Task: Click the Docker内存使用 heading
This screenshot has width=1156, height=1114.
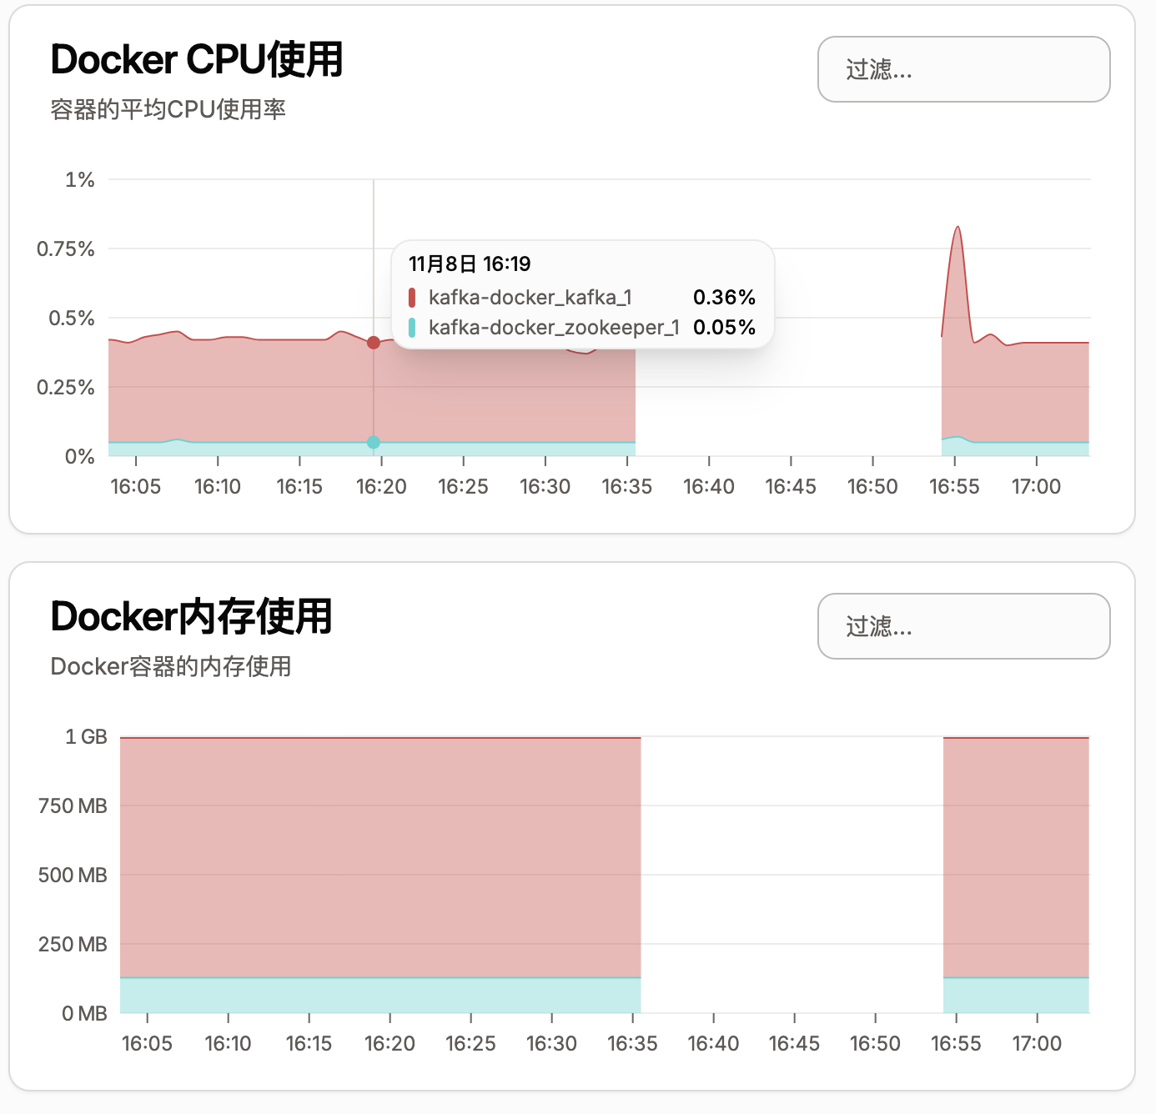Action: [x=192, y=616]
